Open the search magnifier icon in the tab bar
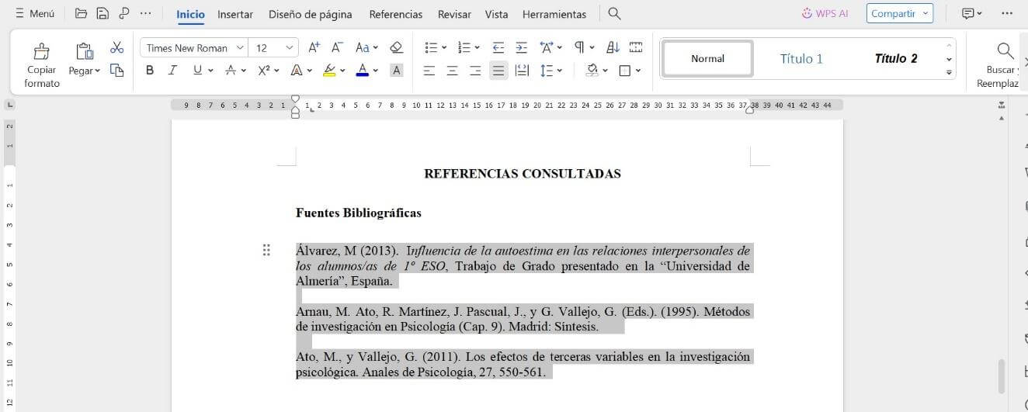Screen dimensions: 1028x412 coord(614,13)
